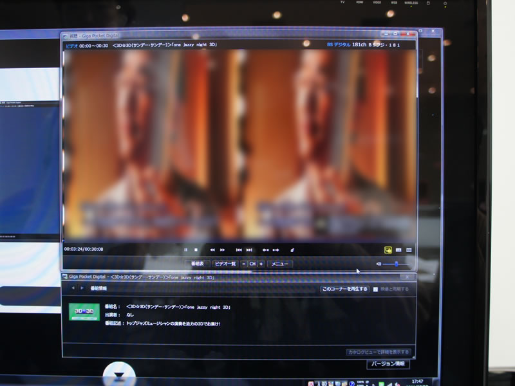Image resolution: width=515 pixels, height=386 pixels.
Task: Click the system clock showing 17:47
Action: pos(417,381)
